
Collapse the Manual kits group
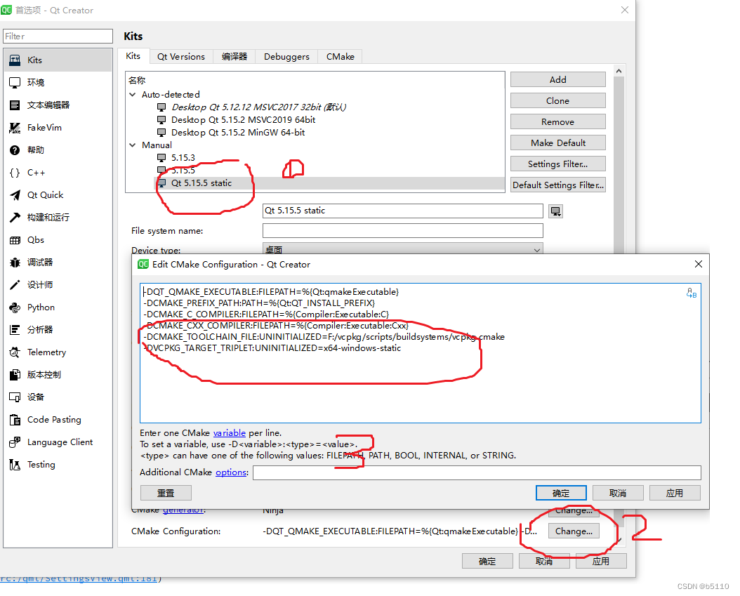(x=133, y=145)
